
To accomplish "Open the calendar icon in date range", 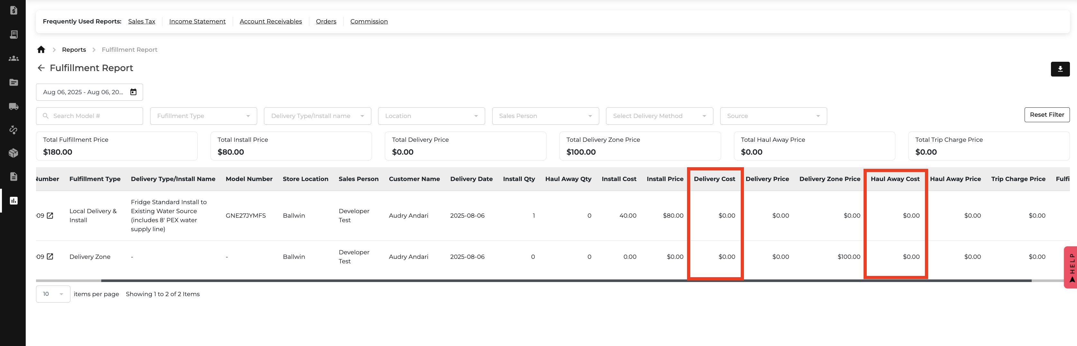I will point(133,92).
